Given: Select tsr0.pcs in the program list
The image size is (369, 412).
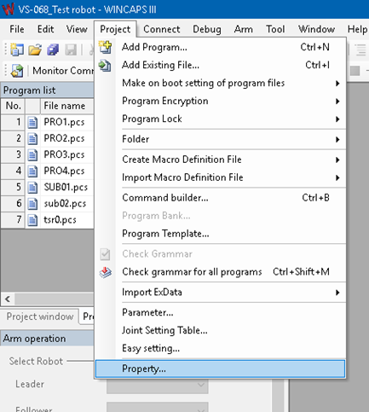Looking at the screenshot, I should click(60, 220).
